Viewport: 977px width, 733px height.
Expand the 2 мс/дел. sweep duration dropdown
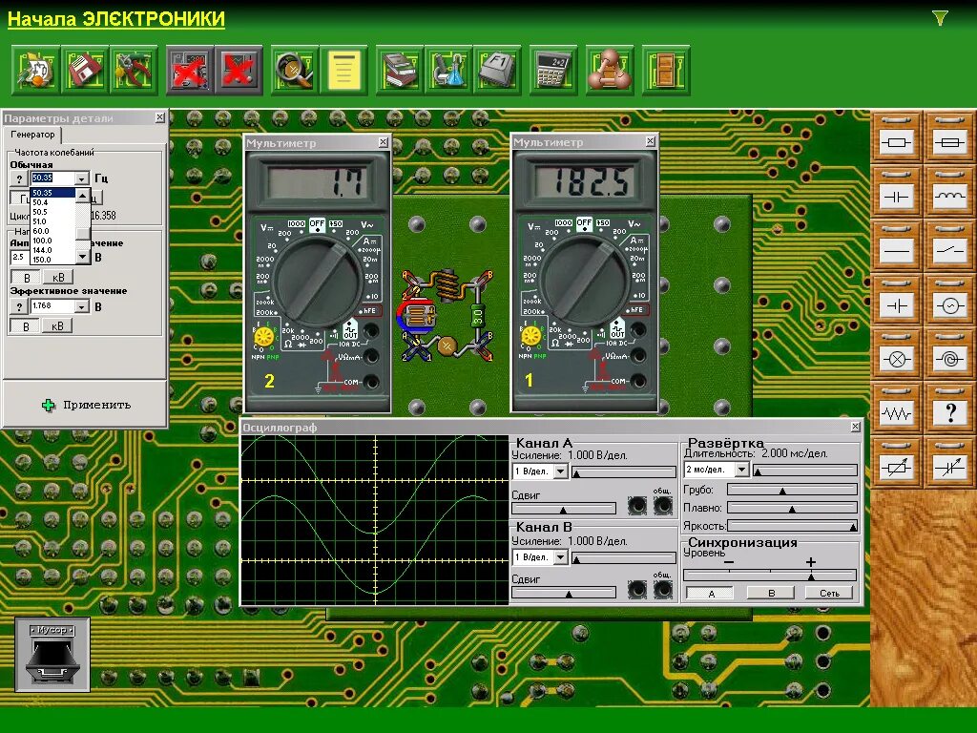741,470
